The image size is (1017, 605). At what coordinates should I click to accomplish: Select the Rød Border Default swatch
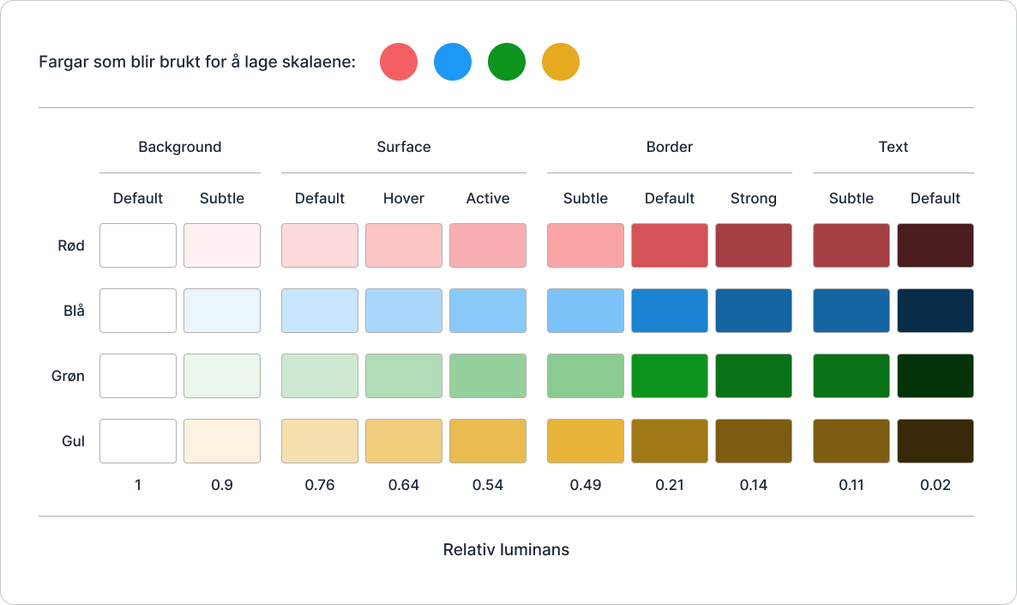[x=670, y=245]
